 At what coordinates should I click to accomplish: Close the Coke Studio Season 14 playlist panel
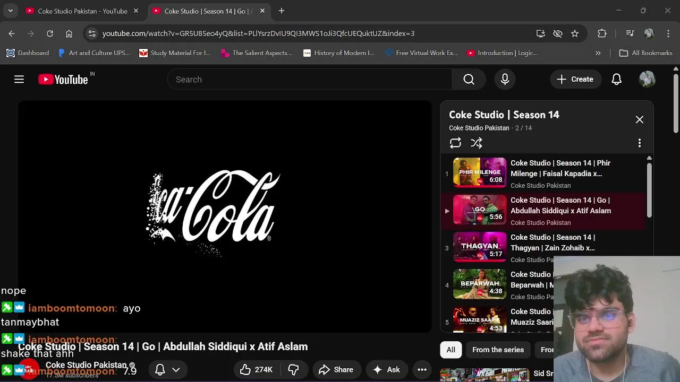coord(640,120)
